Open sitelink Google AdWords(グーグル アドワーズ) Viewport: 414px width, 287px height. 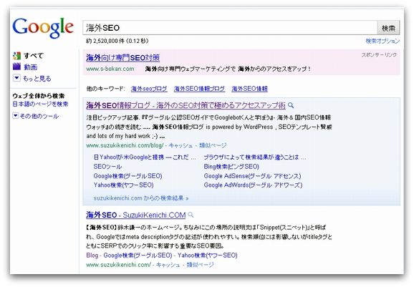[x=253, y=185]
